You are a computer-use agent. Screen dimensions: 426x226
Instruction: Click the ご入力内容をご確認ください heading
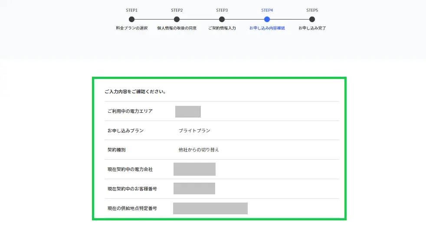(x=135, y=92)
